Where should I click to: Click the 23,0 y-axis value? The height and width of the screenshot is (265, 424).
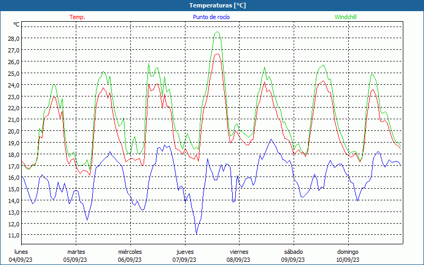click(x=14, y=96)
